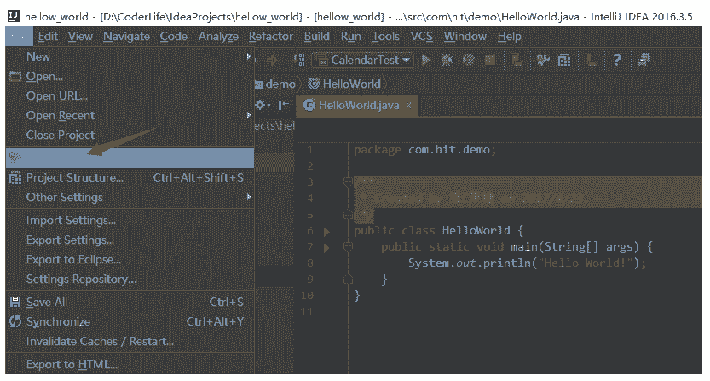The image size is (710, 381).
Task: Click Save All in the menu
Action: (x=130, y=302)
